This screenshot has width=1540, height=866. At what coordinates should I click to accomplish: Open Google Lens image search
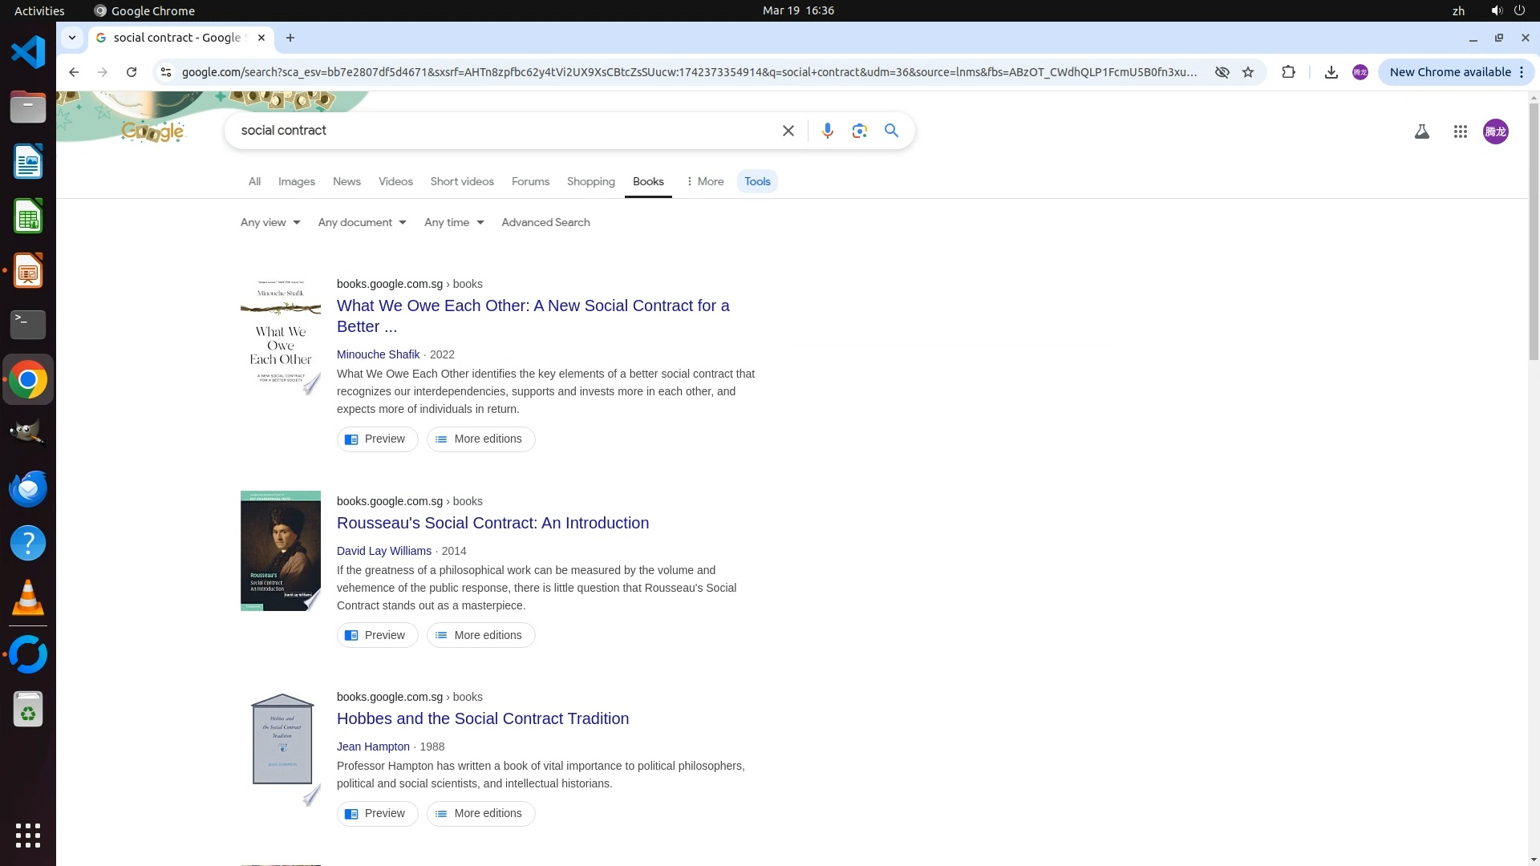[859, 131]
